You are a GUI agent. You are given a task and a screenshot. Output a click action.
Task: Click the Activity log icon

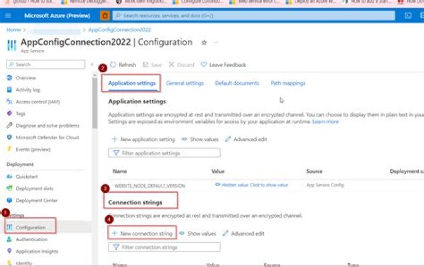(x=9, y=89)
